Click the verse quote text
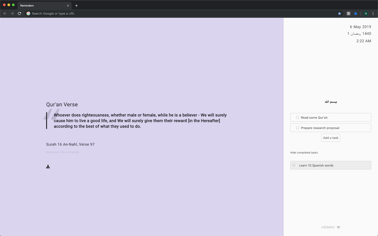 pos(140,121)
